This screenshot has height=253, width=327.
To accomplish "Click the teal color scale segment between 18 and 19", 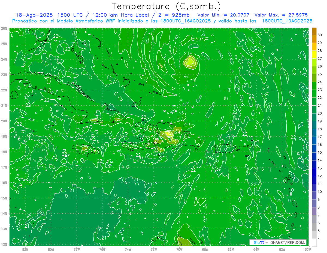I will pos(314,125).
